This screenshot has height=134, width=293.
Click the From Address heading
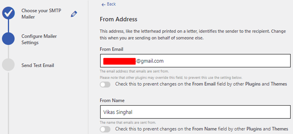[x=119, y=19]
